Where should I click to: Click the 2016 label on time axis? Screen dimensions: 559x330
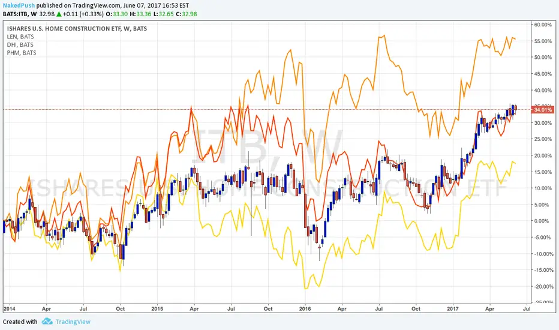(305, 308)
